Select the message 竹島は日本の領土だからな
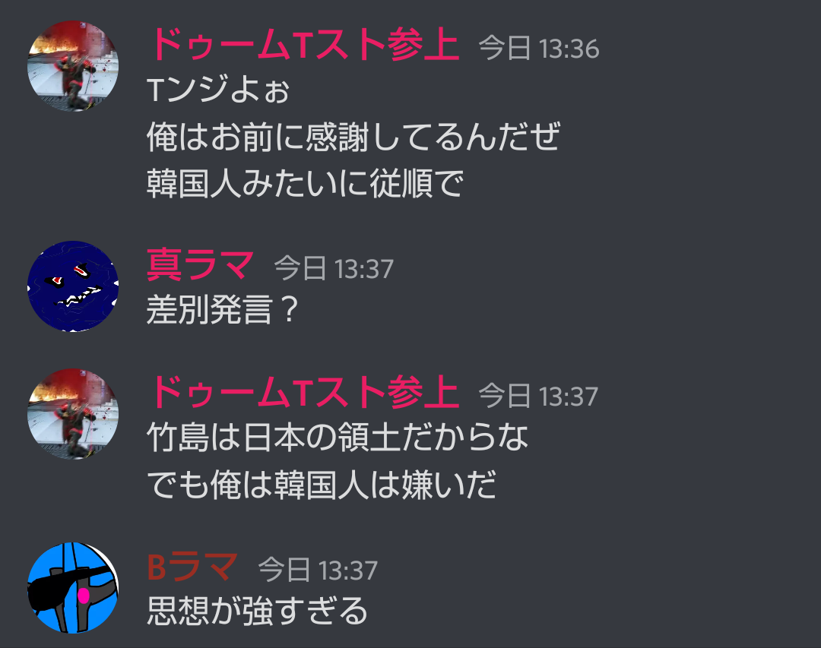Viewport: 821px width, 648px height. coord(338,437)
